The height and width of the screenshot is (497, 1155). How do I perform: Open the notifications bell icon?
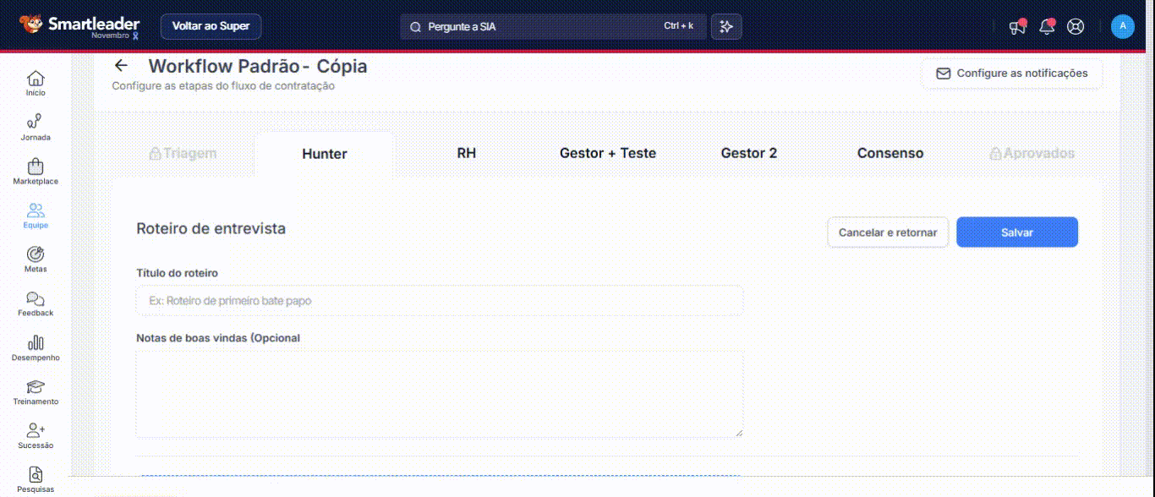1047,27
